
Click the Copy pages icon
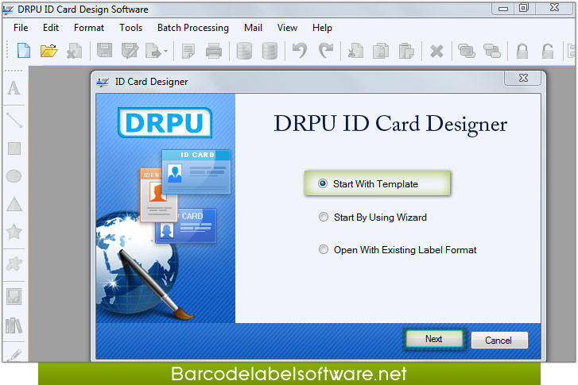point(381,51)
